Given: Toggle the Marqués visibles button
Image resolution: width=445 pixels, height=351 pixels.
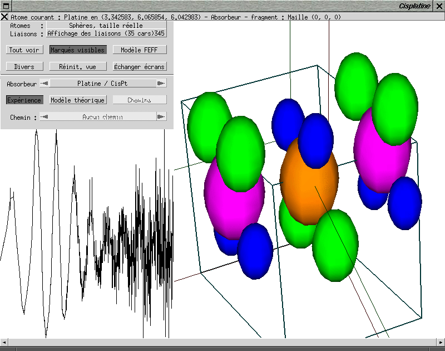Looking at the screenshot, I should (78, 50).
